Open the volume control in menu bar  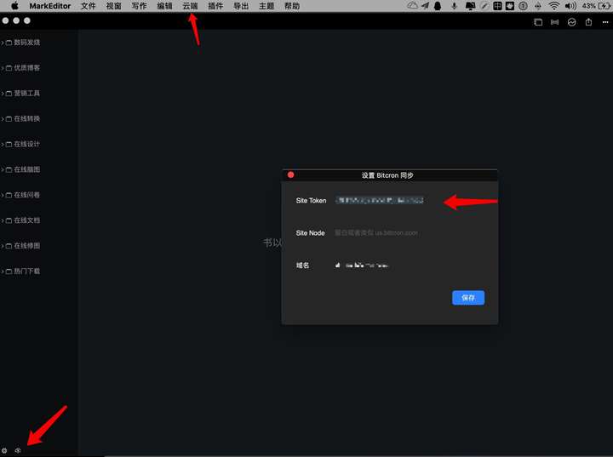tap(570, 6)
